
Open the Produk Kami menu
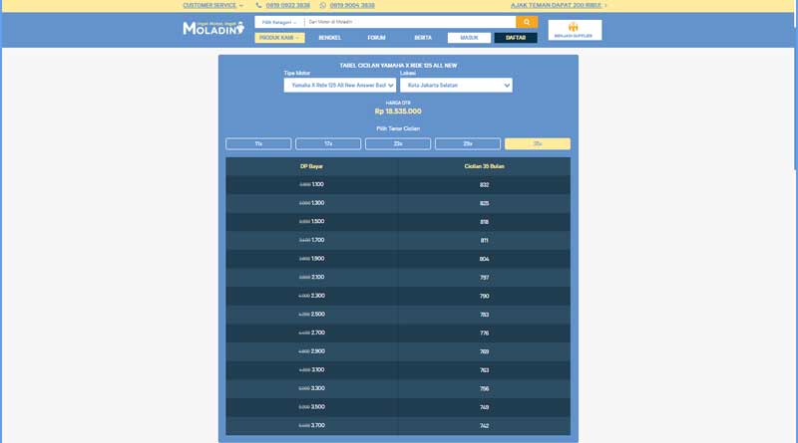pyautogui.click(x=279, y=38)
